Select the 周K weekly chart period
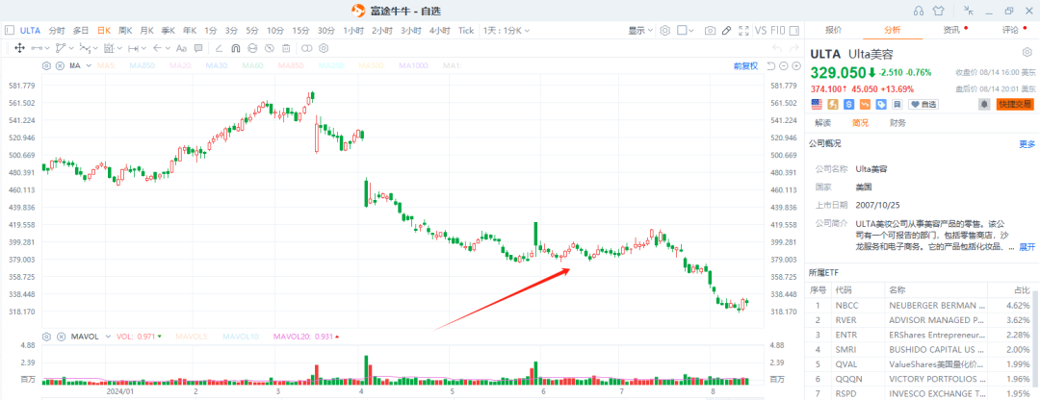The image size is (1040, 400). tap(124, 30)
